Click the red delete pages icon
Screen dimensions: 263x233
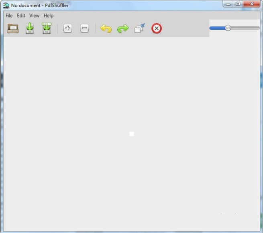click(x=157, y=28)
